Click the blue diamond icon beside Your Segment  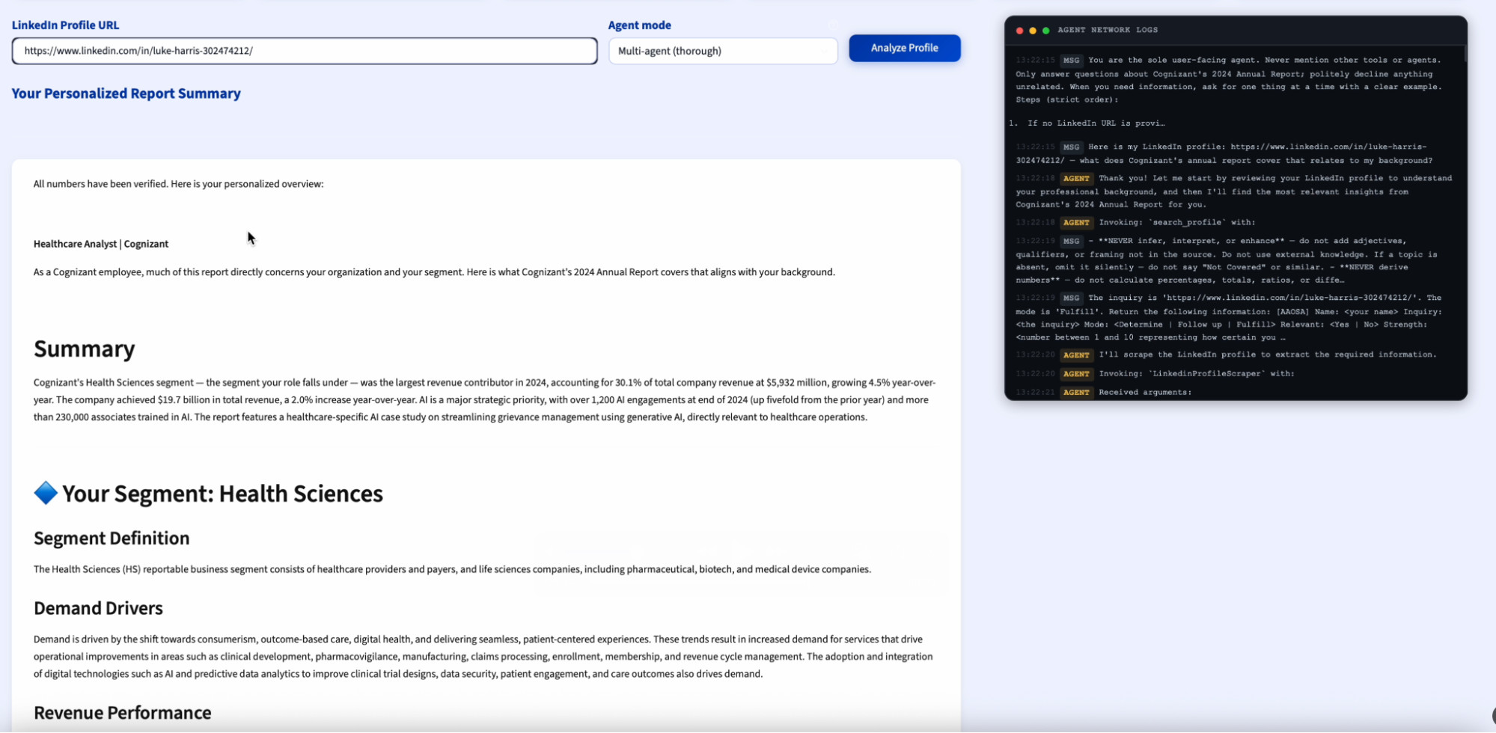point(46,493)
